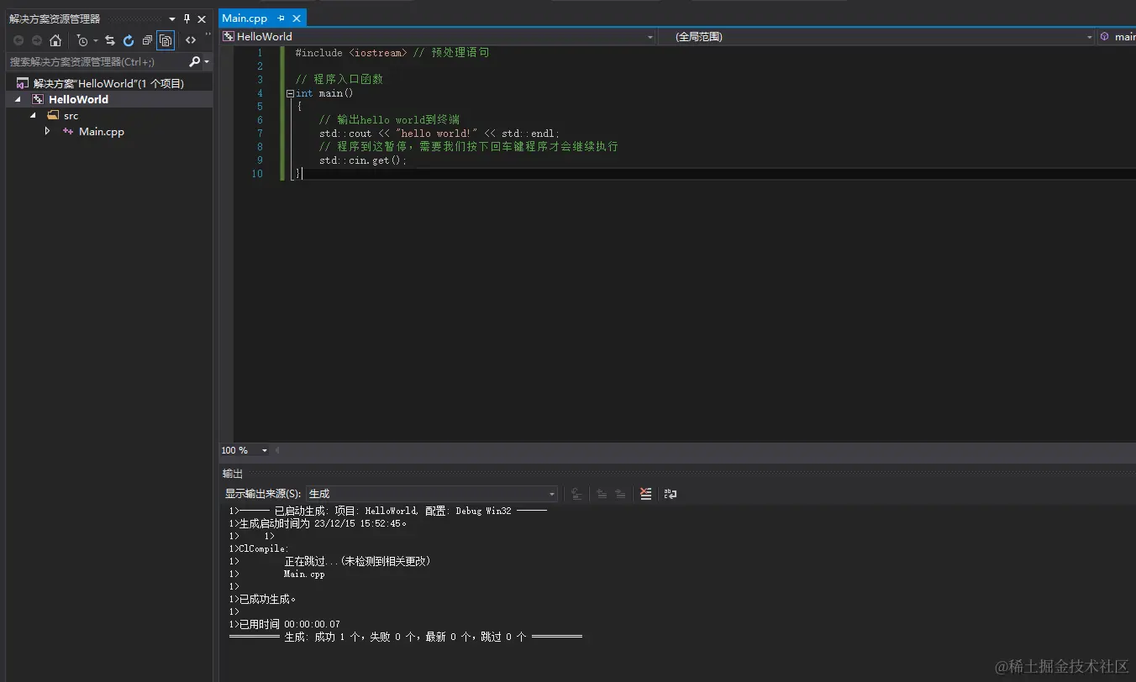Select the src folder
This screenshot has height=682, width=1136.
(71, 115)
